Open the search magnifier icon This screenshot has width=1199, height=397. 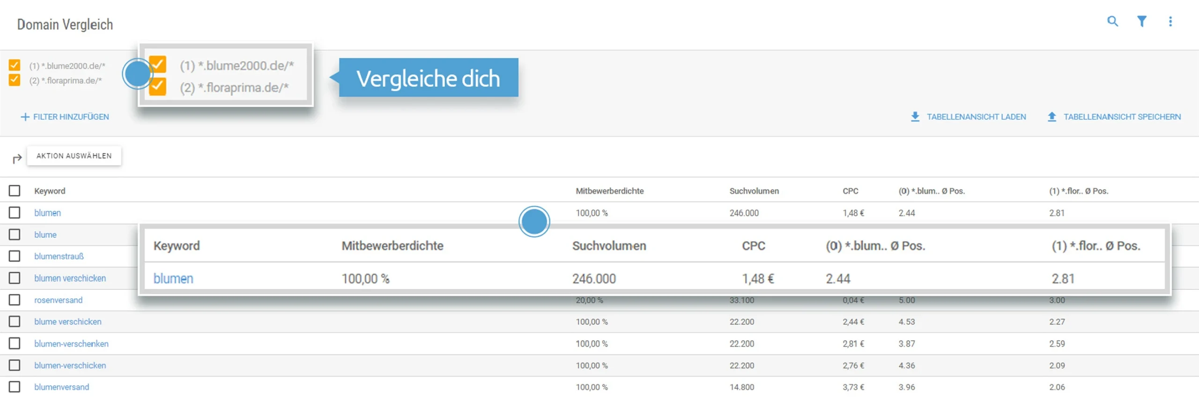[1112, 22]
